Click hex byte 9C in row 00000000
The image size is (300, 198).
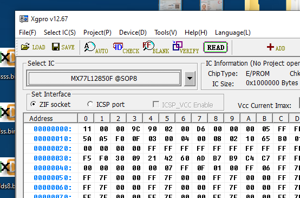(x=136, y=129)
